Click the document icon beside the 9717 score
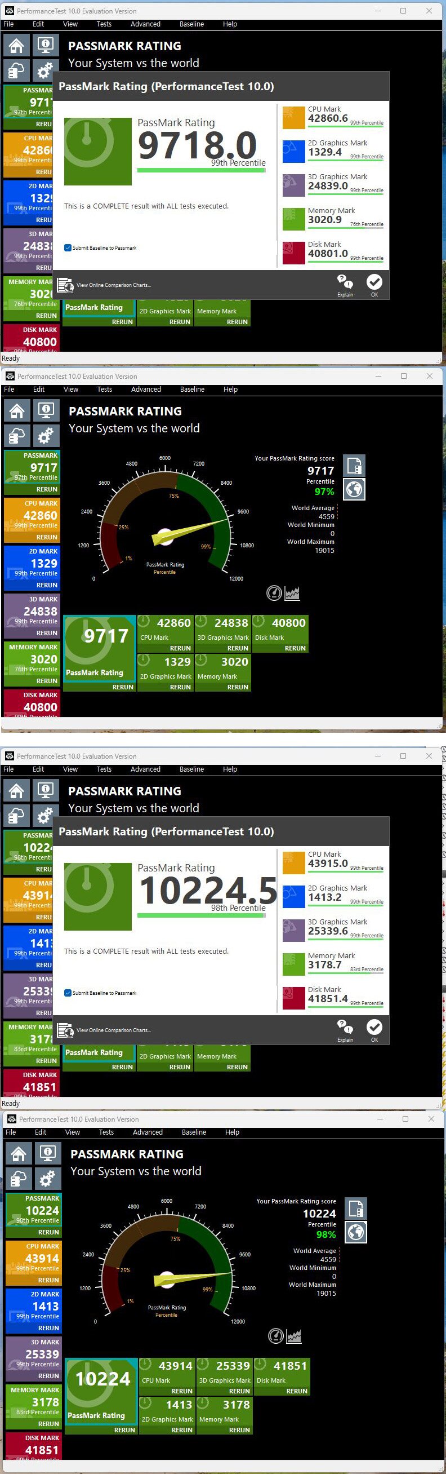The height and width of the screenshot is (1474, 446). 354,466
